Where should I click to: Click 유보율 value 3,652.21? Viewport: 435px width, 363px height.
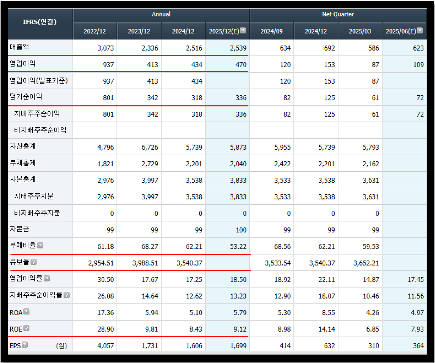point(366,263)
